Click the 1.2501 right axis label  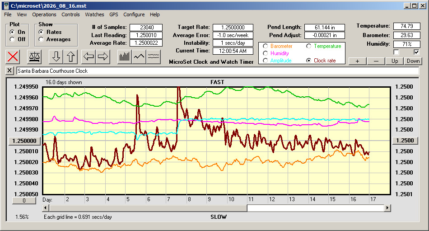tap(404, 194)
